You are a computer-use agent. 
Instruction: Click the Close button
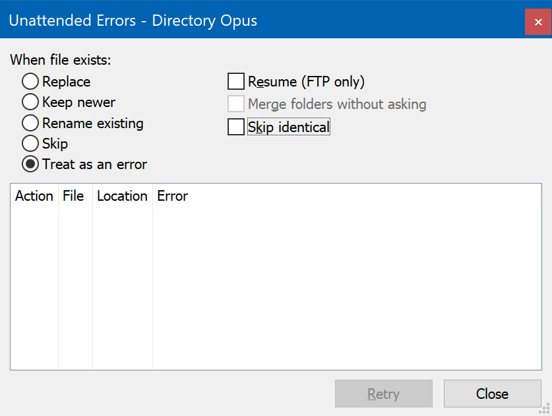click(x=492, y=394)
